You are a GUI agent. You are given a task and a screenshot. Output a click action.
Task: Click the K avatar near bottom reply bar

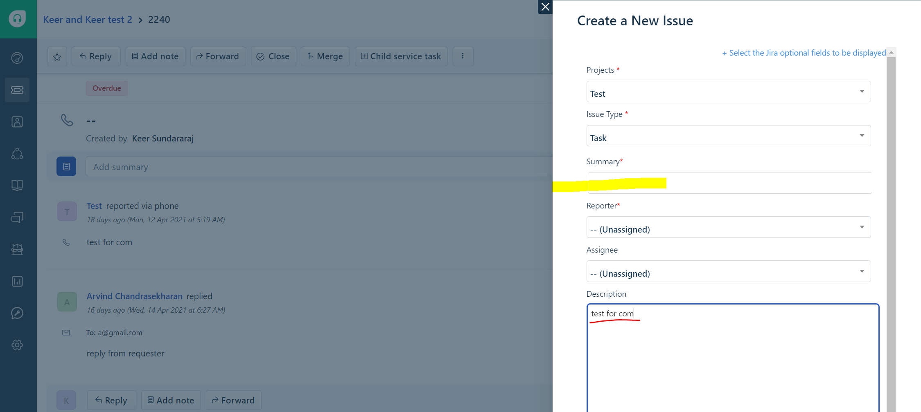tap(66, 401)
